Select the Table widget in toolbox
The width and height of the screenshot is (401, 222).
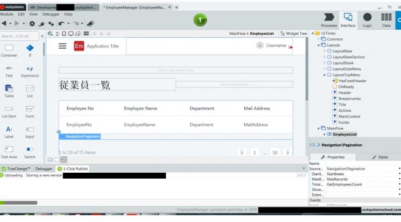(9, 91)
